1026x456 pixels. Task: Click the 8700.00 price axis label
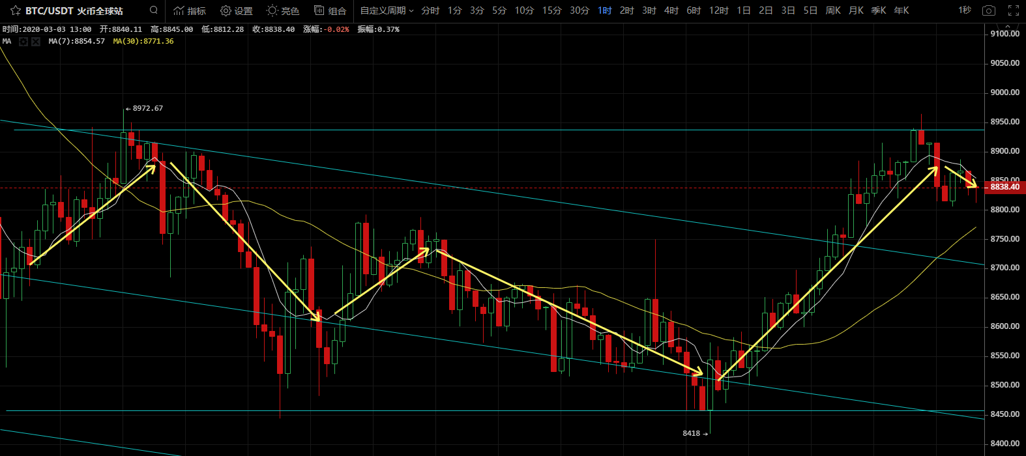[1004, 268]
